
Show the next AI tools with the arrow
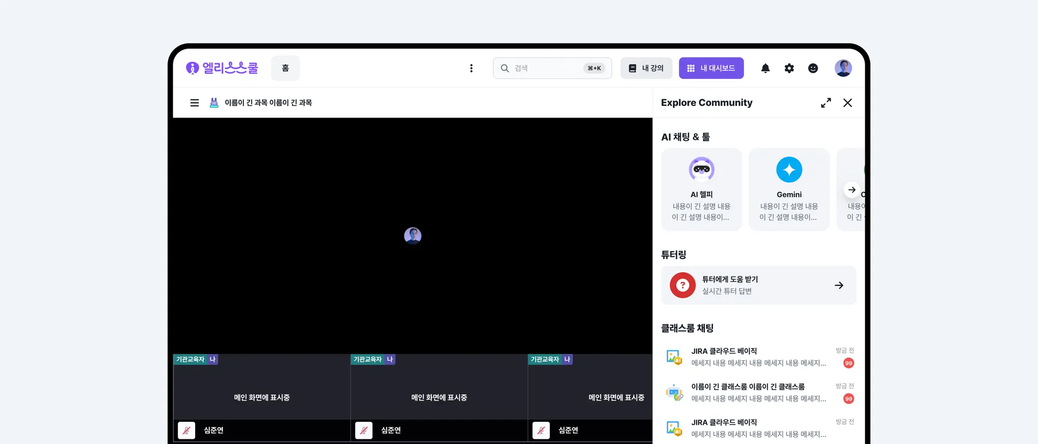point(852,190)
